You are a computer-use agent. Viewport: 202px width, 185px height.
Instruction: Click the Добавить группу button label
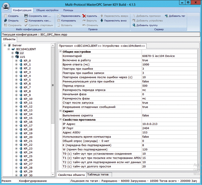[147, 25]
